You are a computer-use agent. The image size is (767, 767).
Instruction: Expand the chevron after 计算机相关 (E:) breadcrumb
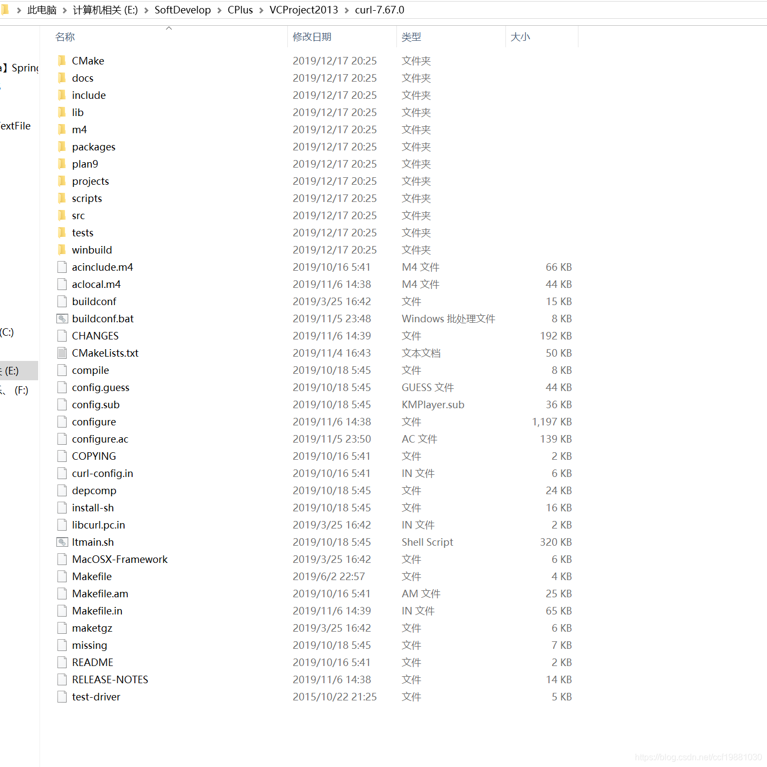point(146,10)
